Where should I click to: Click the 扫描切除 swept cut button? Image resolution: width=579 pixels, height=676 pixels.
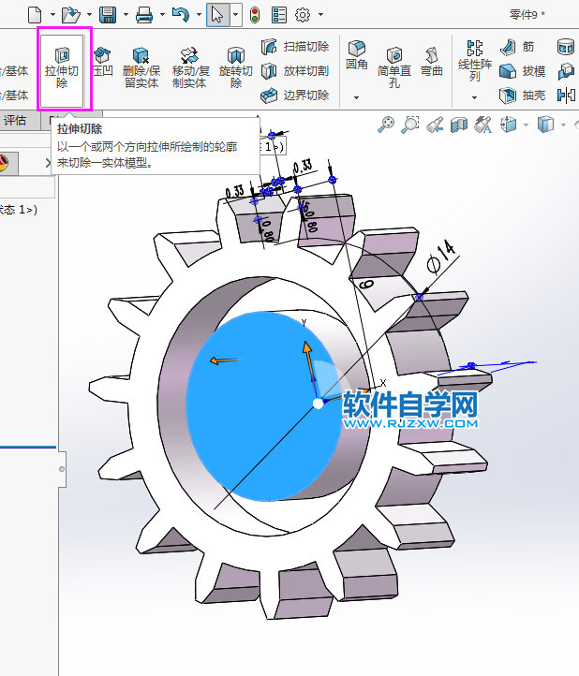[x=295, y=47]
